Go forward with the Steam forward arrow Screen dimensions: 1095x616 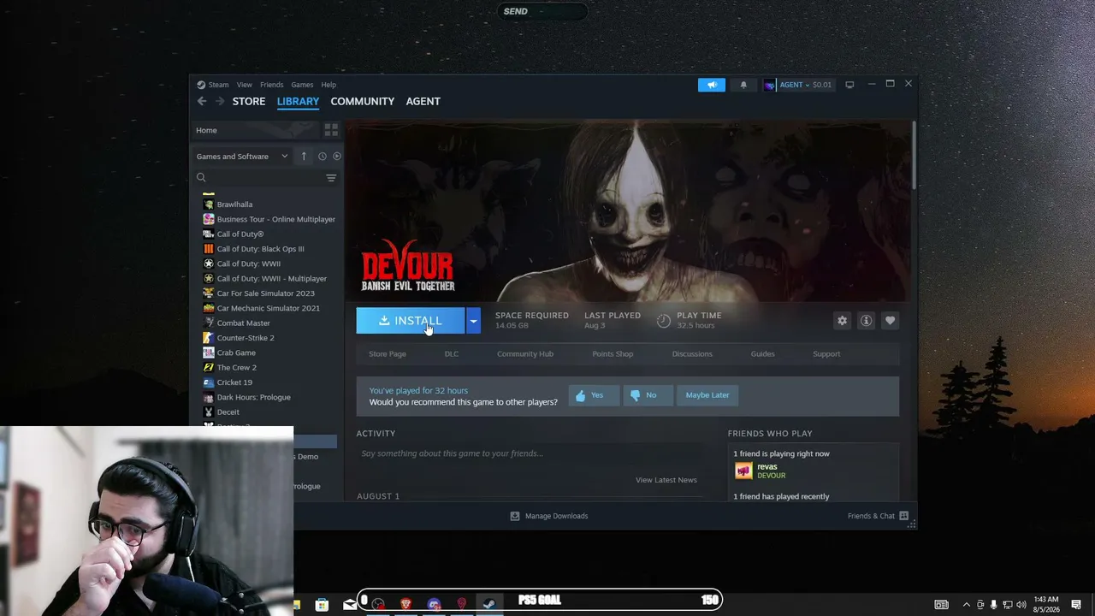(220, 101)
